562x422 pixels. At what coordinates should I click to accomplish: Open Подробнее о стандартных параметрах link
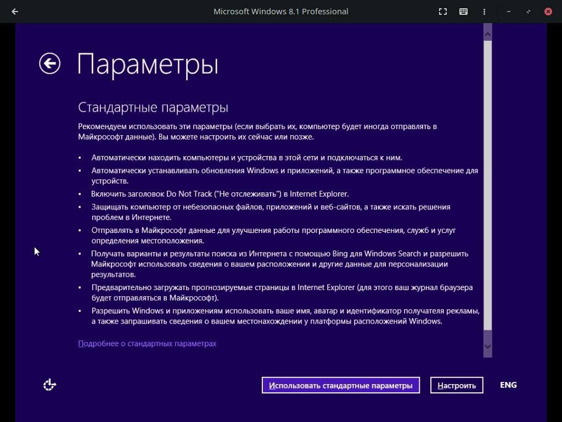(147, 343)
